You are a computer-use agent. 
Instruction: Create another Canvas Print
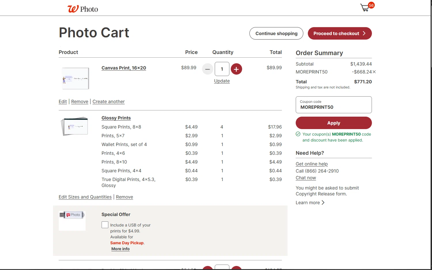point(109,101)
